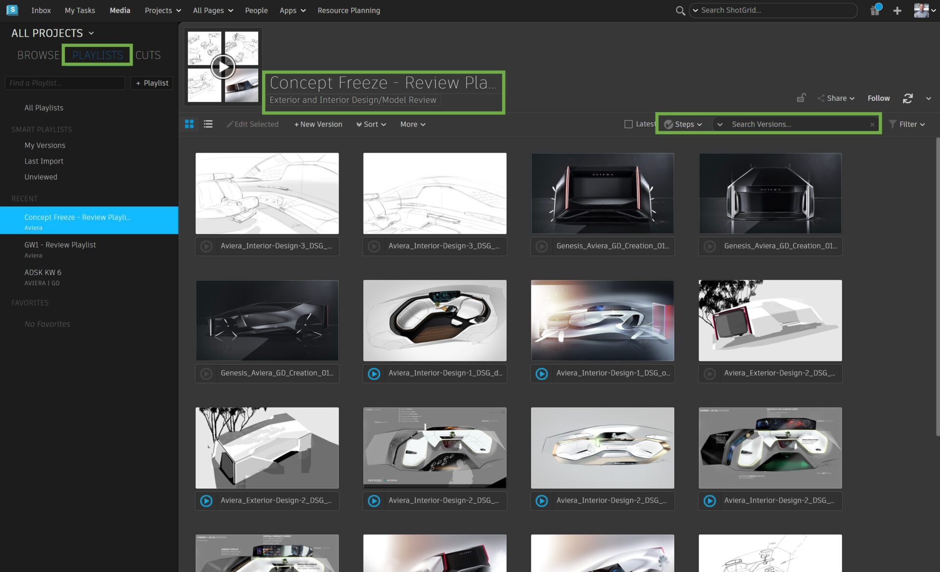Switch to grid view layout
Image resolution: width=940 pixels, height=572 pixels.
coord(189,124)
